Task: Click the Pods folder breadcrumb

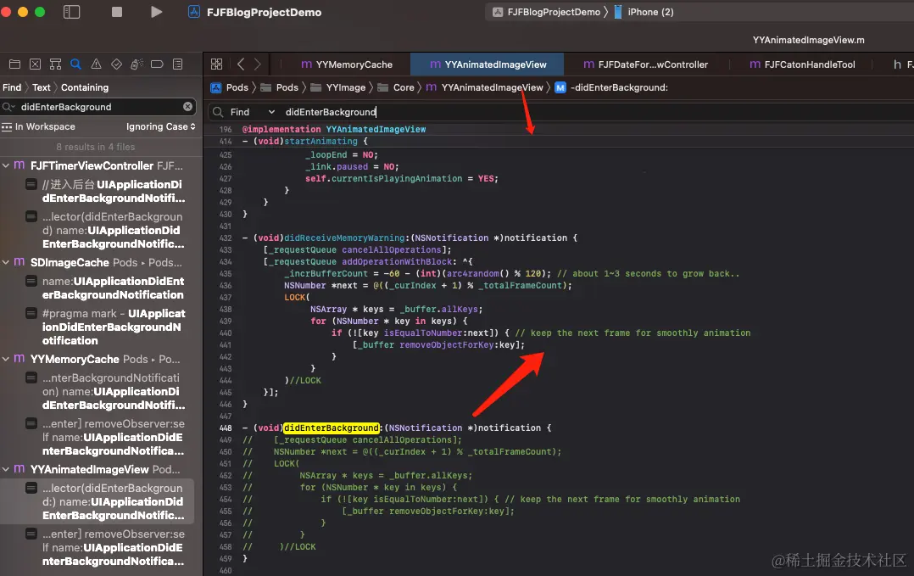Action: pyautogui.click(x=279, y=87)
